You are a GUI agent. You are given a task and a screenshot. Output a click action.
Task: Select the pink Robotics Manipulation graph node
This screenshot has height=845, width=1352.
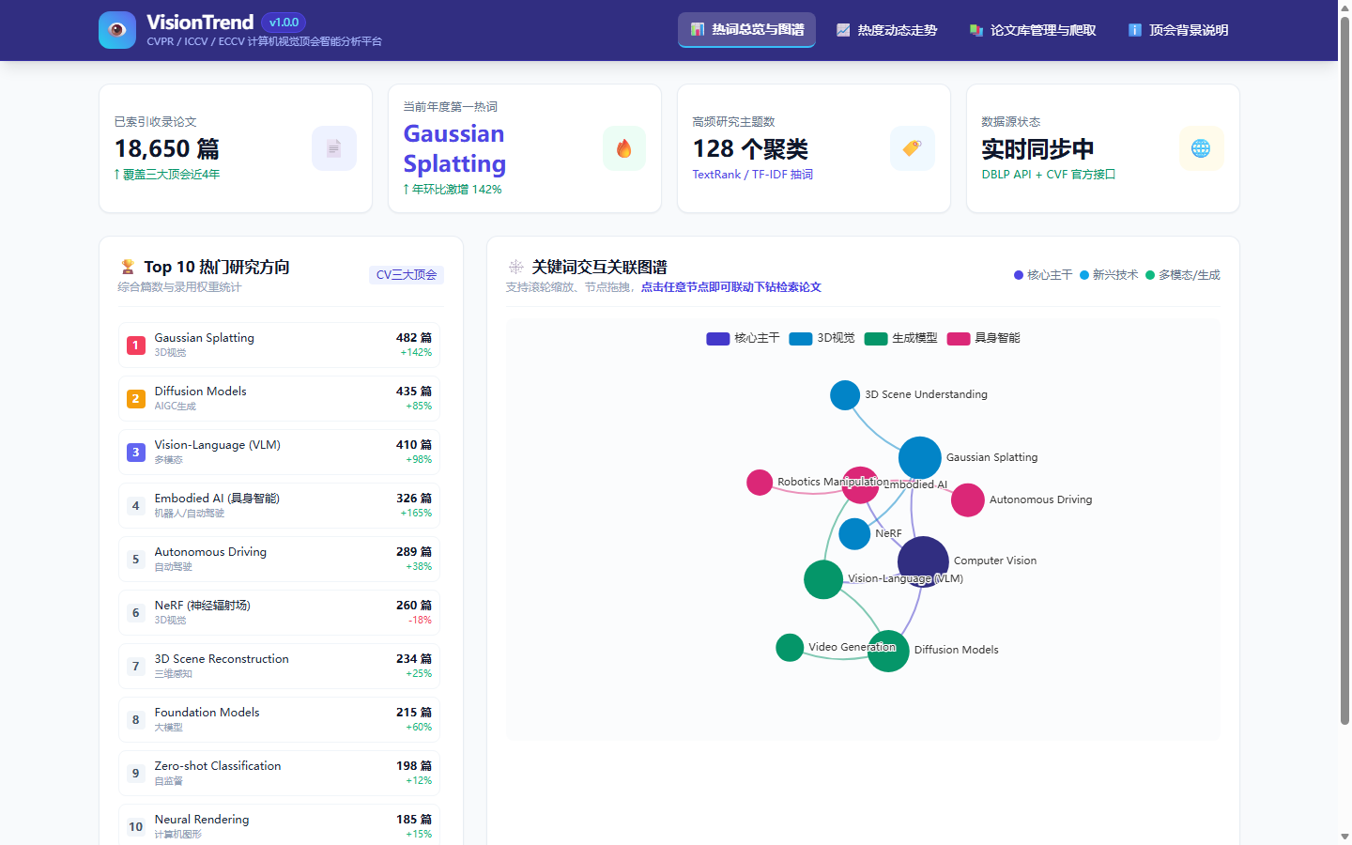(x=760, y=483)
